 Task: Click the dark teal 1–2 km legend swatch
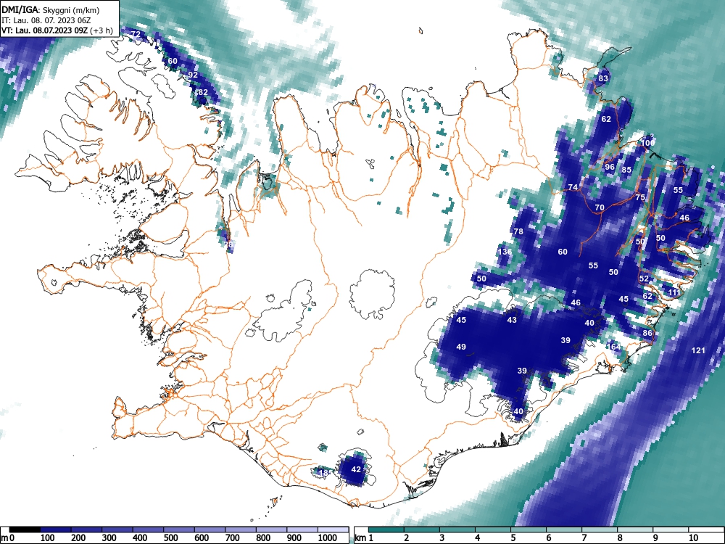(386, 529)
